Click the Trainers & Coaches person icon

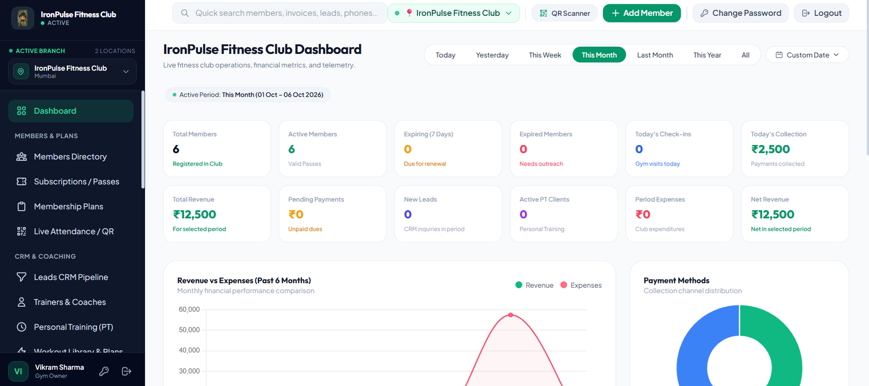tap(21, 302)
